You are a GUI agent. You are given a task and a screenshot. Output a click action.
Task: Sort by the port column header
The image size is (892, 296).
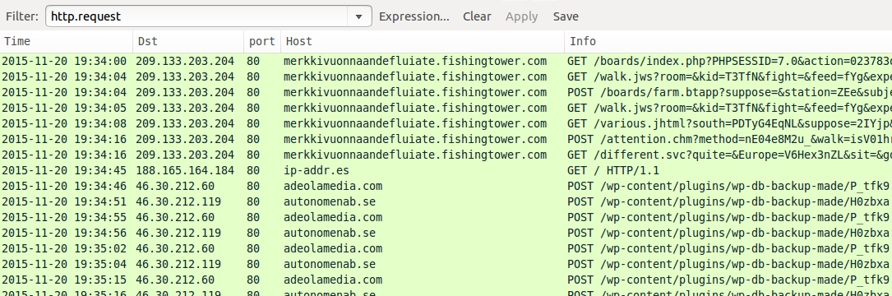click(x=262, y=41)
